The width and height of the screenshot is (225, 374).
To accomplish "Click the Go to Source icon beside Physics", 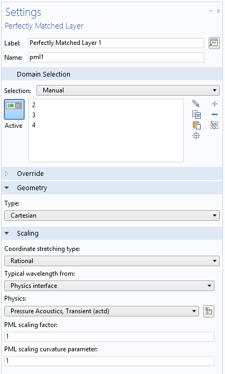I will click(209, 311).
